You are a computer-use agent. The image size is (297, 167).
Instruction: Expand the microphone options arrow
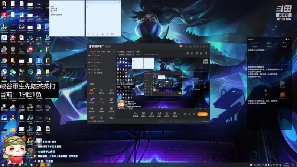pyautogui.click(x=170, y=114)
